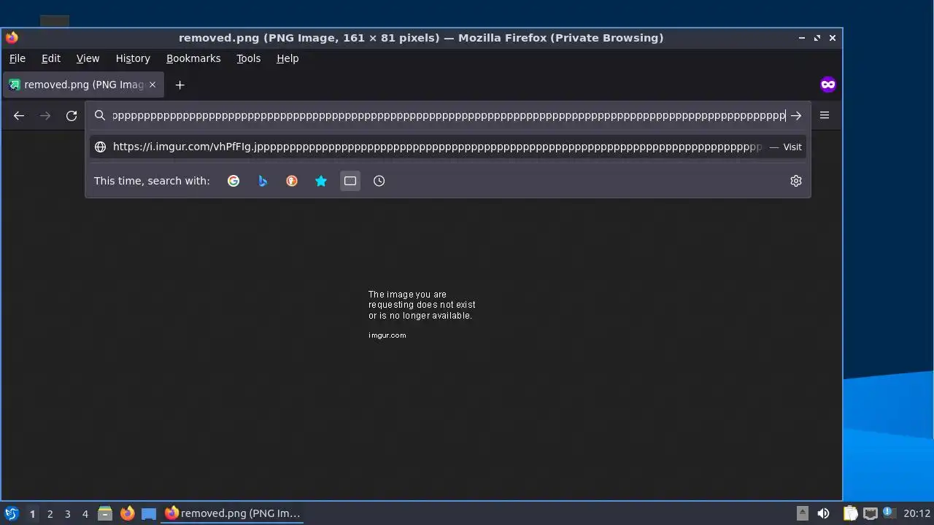This screenshot has height=525, width=934.
Task: Click the removable media tray icon
Action: 802,513
